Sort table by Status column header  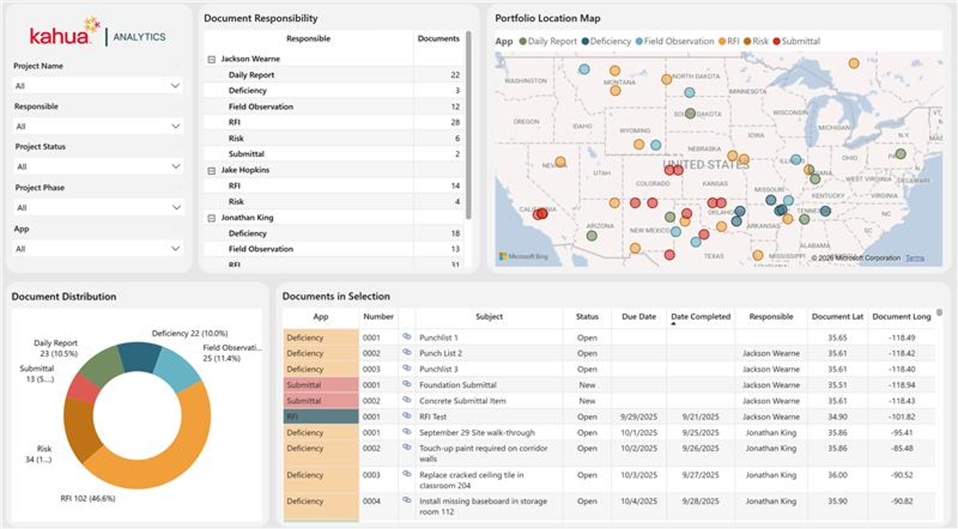587,316
